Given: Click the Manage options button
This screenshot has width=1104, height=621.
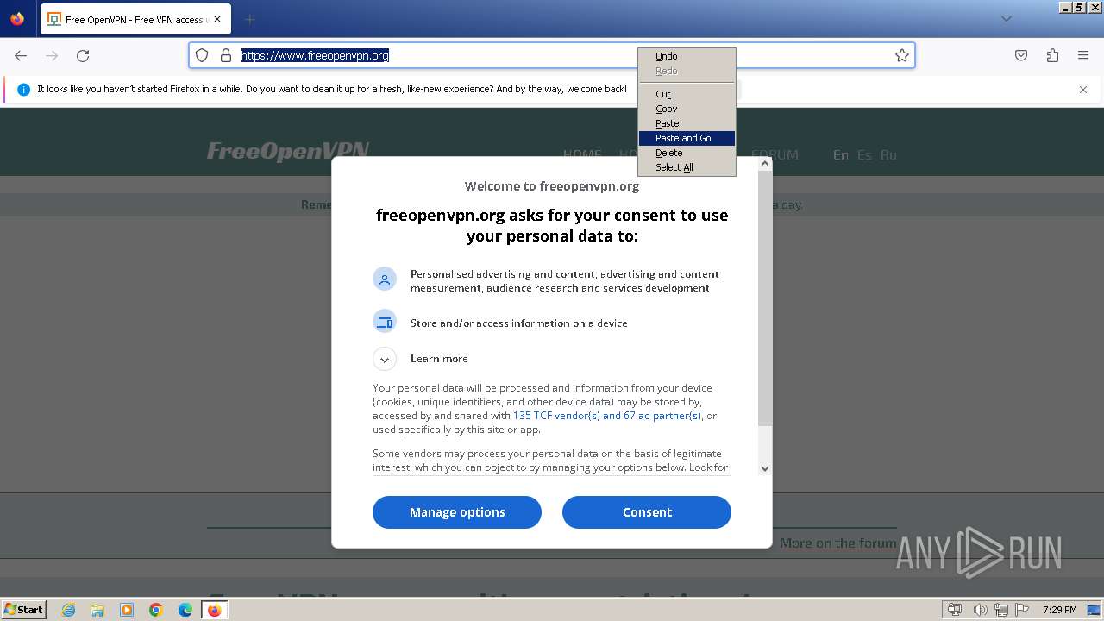Looking at the screenshot, I should coord(457,512).
